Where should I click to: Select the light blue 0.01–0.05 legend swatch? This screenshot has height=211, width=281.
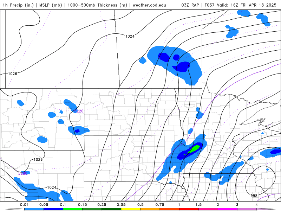pos(34,209)
